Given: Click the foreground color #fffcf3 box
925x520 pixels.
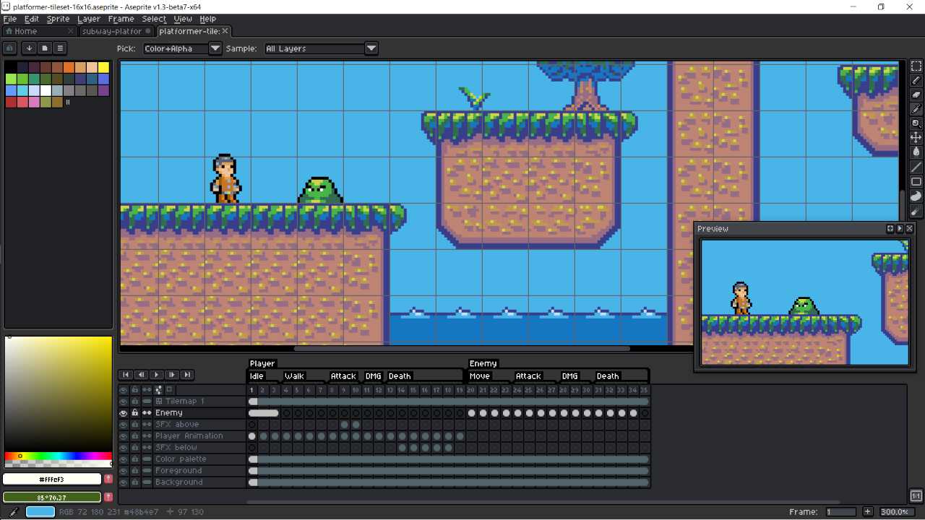Looking at the screenshot, I should [52, 479].
